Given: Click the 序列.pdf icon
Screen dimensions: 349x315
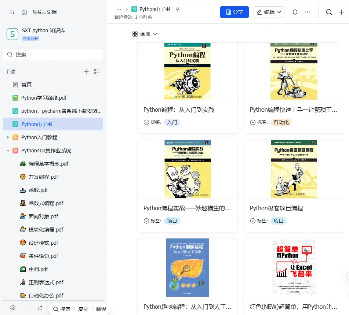Looking at the screenshot, I should (23, 269).
